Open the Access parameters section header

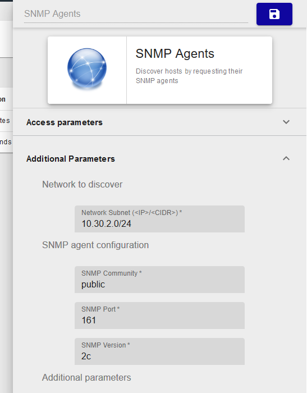tap(159, 122)
